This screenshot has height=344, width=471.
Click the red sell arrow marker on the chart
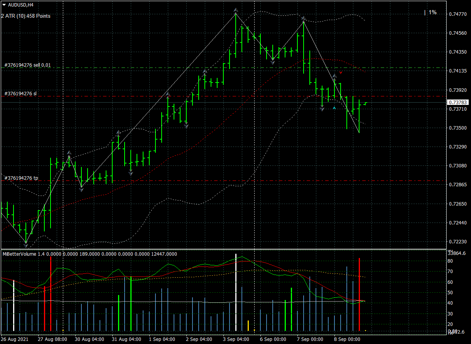(341, 73)
